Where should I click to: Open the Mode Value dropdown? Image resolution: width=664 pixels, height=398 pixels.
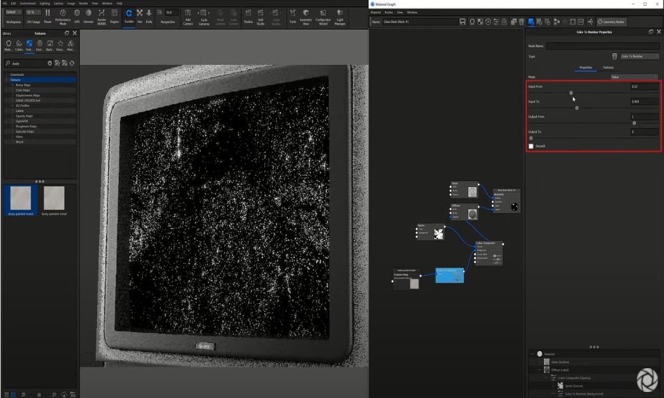[x=635, y=76]
